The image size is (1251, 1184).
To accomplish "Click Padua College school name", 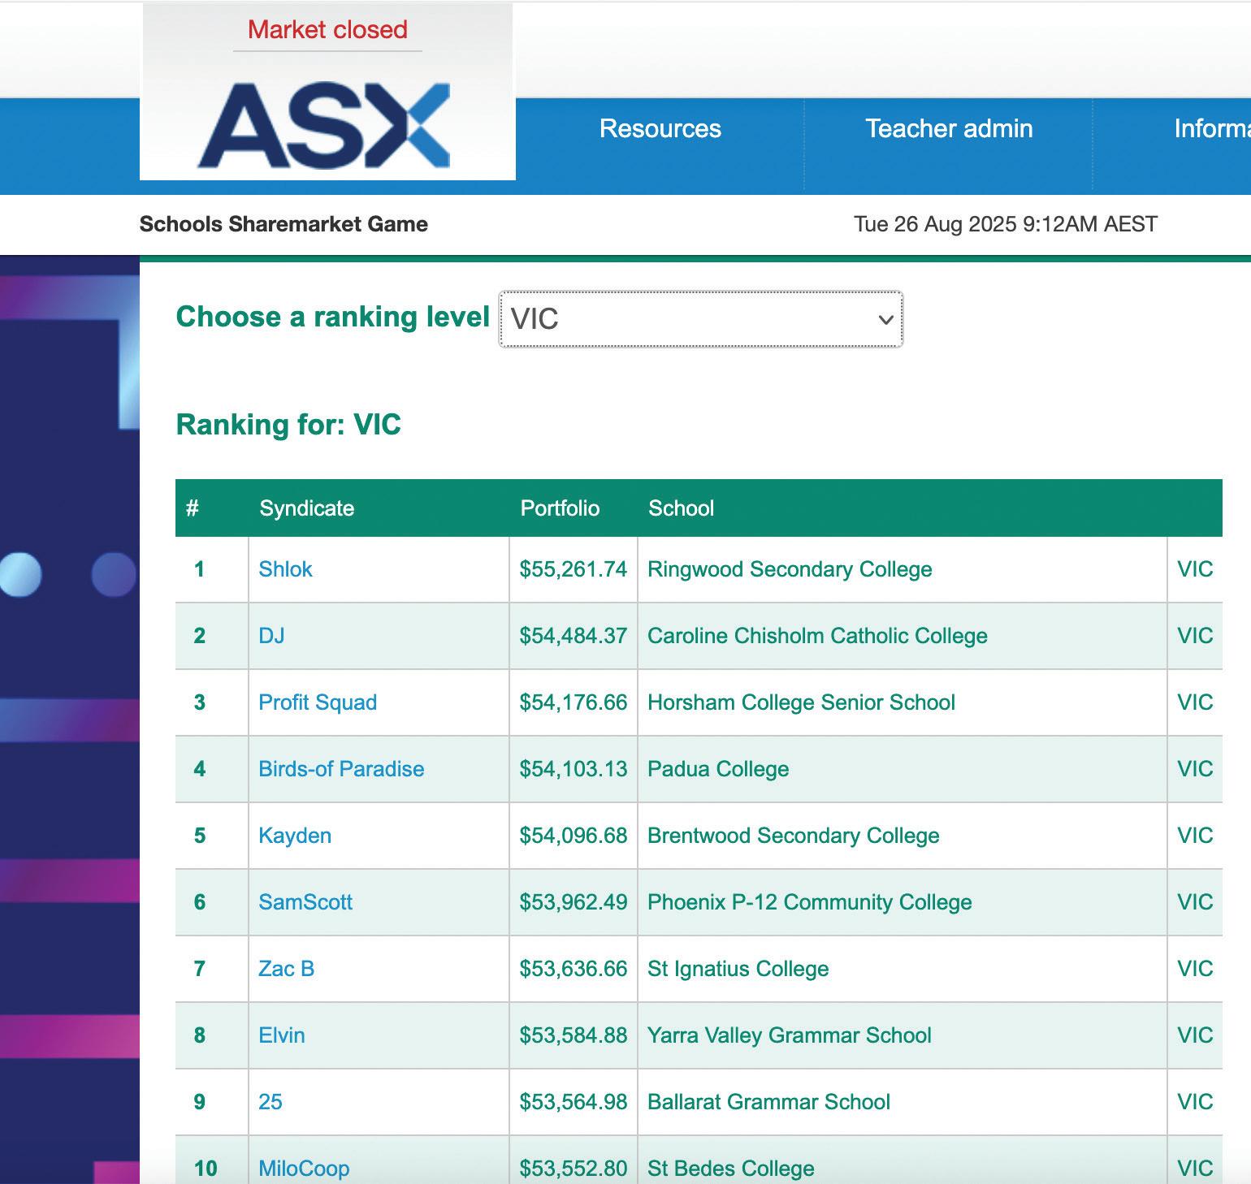I will pos(718,769).
